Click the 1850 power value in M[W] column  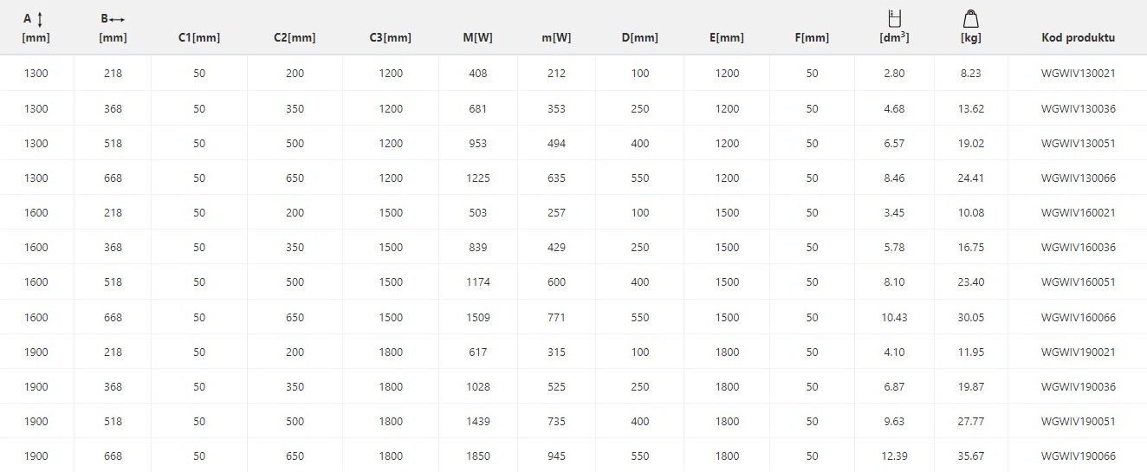coord(477,456)
